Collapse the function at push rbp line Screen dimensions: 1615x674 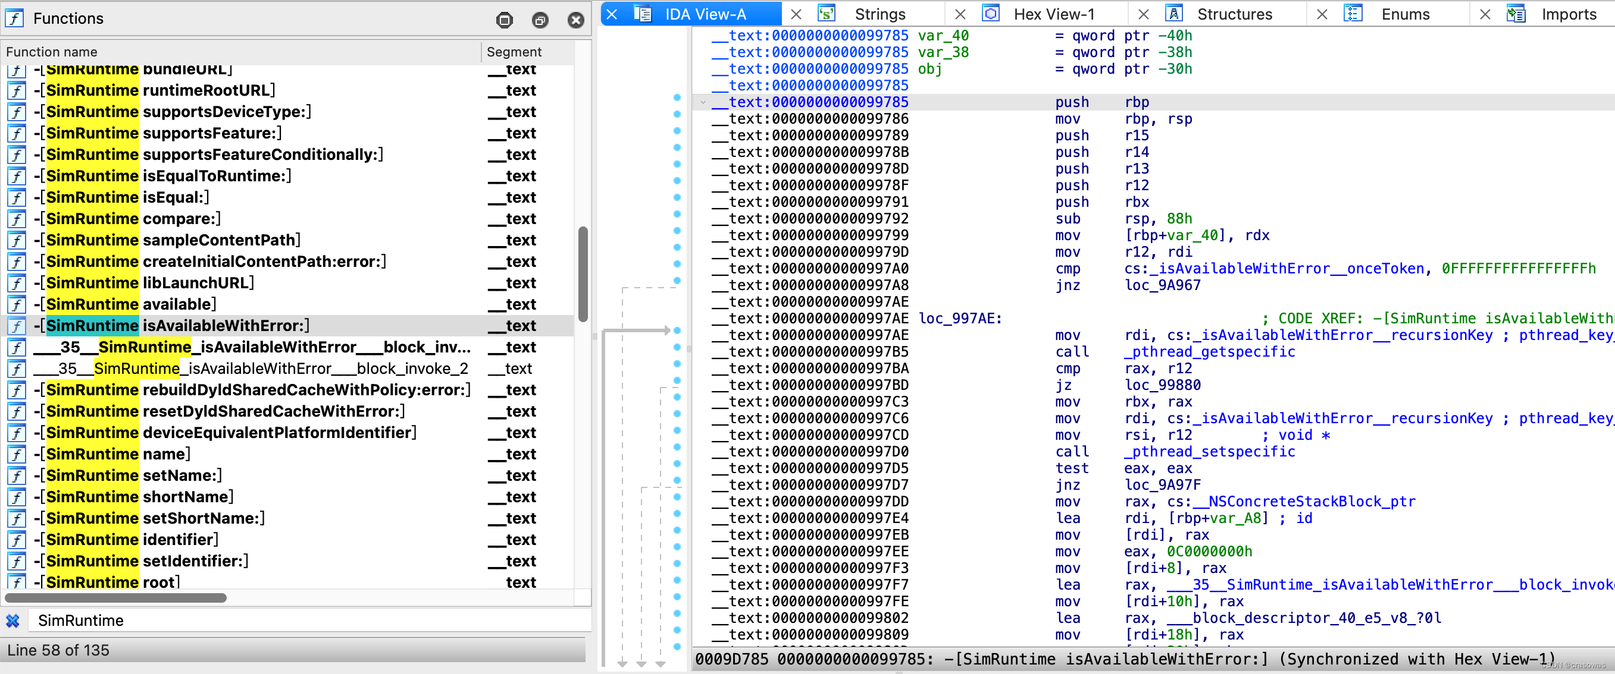703,102
